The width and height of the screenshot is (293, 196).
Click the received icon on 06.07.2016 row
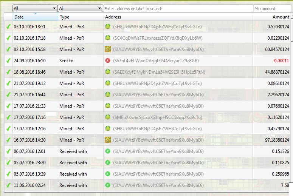(108, 151)
